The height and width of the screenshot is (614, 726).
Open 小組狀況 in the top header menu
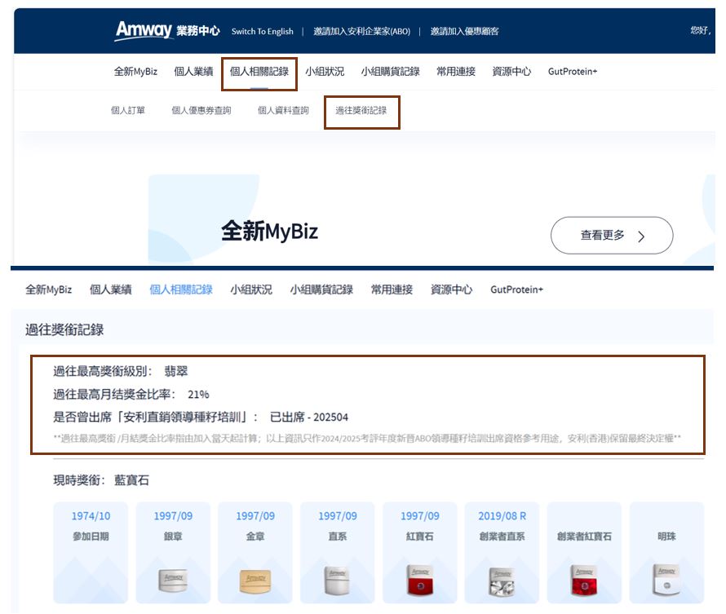(x=325, y=72)
